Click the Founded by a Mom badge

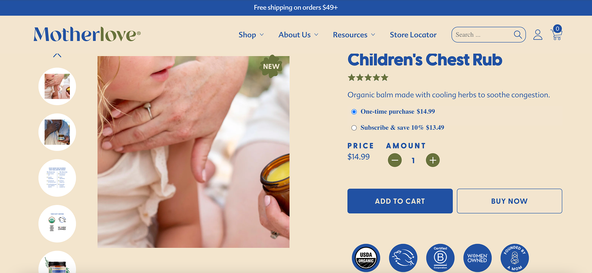point(515,258)
